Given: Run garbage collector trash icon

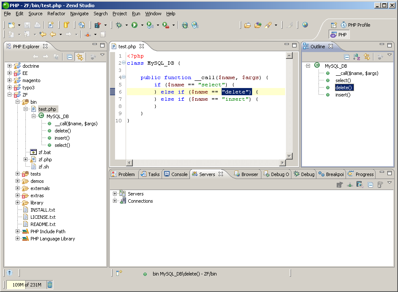Looking at the screenshot, I should click(50, 285).
